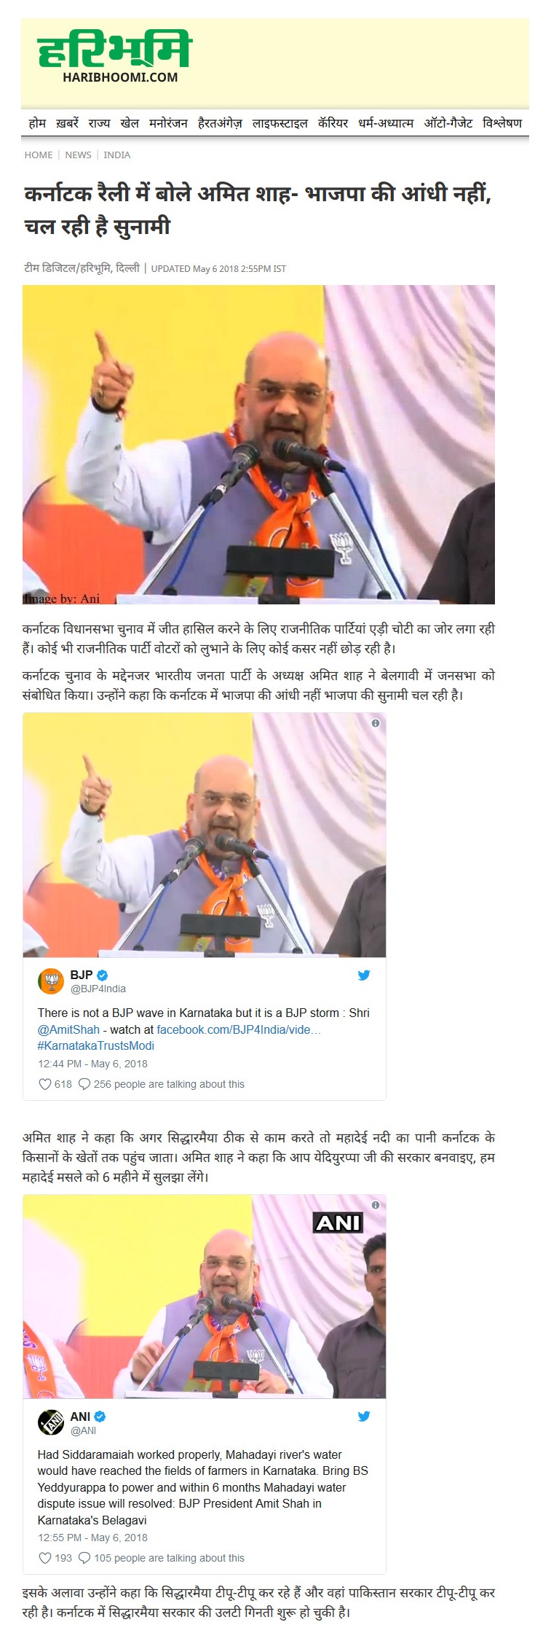Like the BJP tweet heart icon
The height and width of the screenshot is (1652, 543).
[45, 1084]
